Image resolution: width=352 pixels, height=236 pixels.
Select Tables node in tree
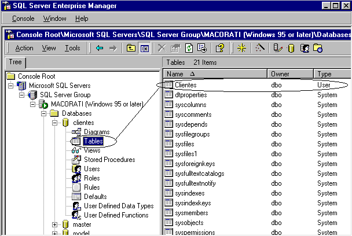[x=93, y=141]
